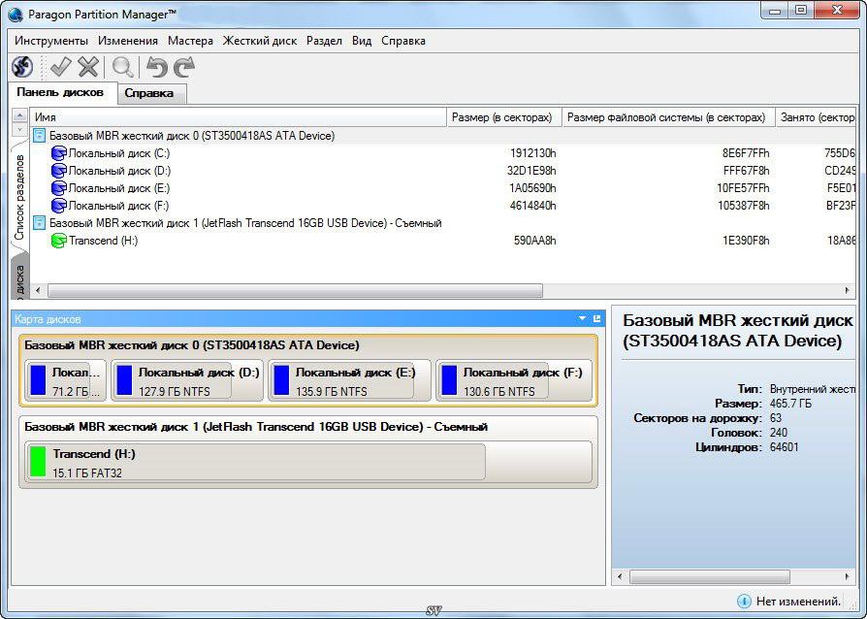Sort by Размер файловой системы column header

(x=668, y=117)
